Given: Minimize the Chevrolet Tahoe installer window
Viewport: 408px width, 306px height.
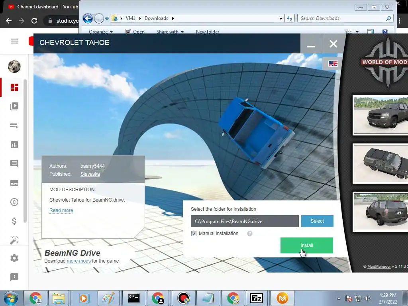Looking at the screenshot, I should tap(311, 44).
